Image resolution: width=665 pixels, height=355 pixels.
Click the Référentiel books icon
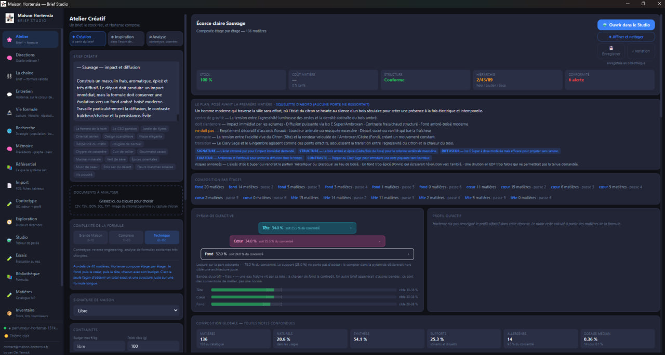[9, 167]
